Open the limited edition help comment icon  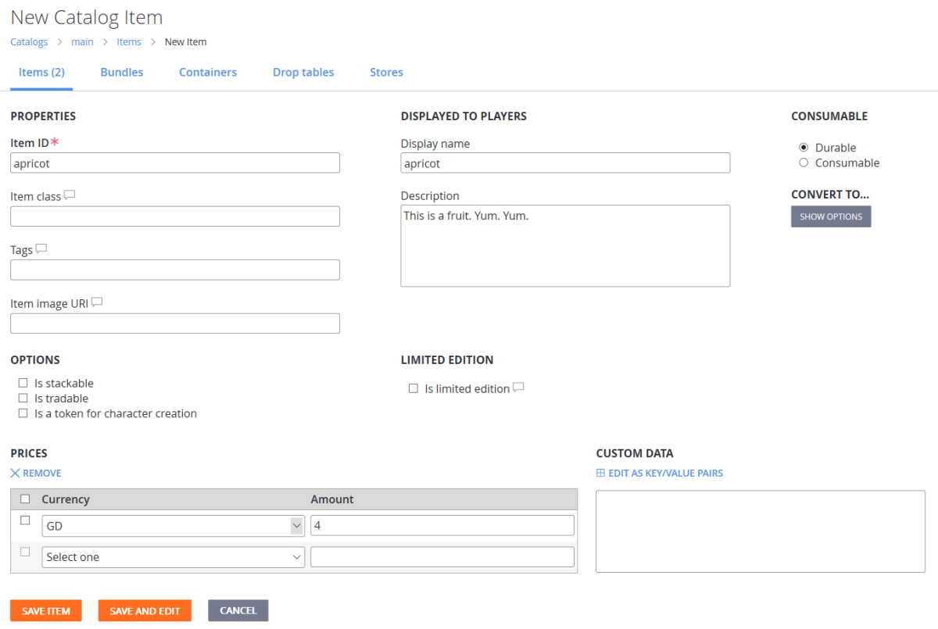518,388
